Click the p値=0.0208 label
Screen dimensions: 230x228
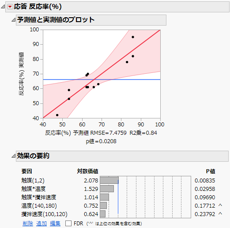click(x=101, y=141)
